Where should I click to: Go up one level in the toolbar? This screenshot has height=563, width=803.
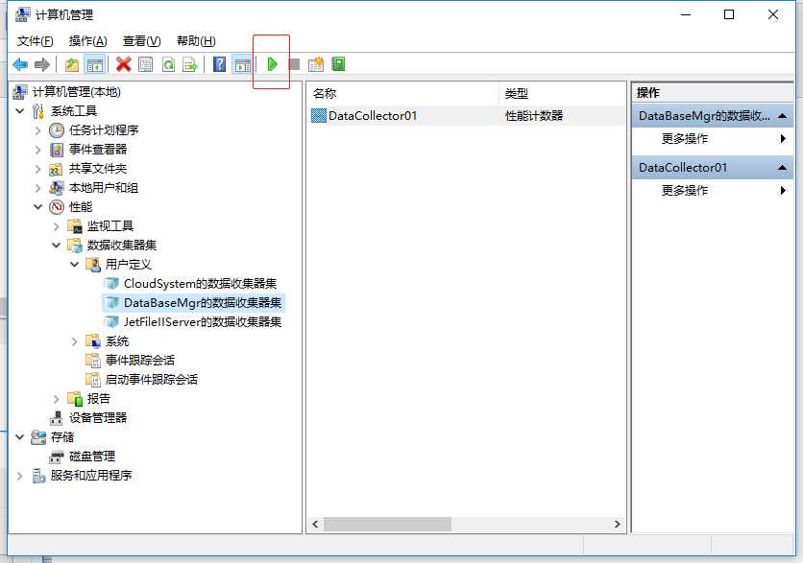click(x=72, y=64)
